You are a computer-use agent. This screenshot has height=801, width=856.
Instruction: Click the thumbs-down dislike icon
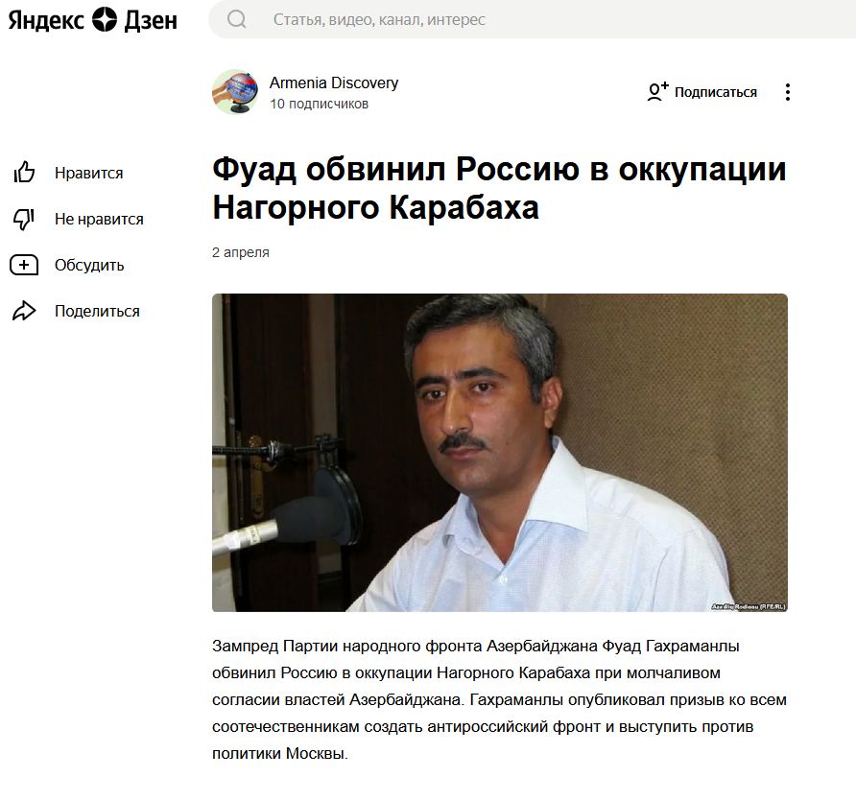(24, 219)
